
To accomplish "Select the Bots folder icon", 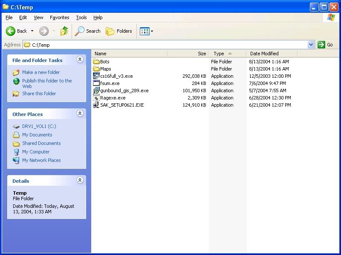I will click(x=96, y=62).
